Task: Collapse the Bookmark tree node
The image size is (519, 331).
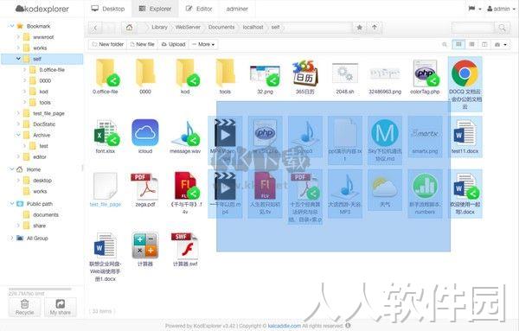Action: [12, 26]
